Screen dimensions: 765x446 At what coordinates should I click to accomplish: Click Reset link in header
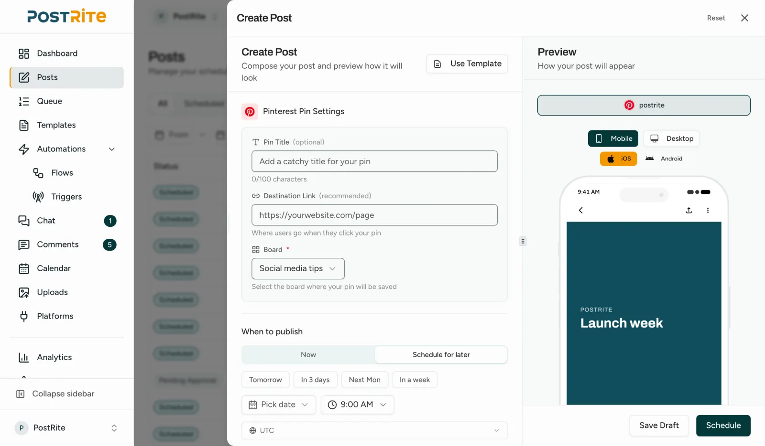pos(716,18)
